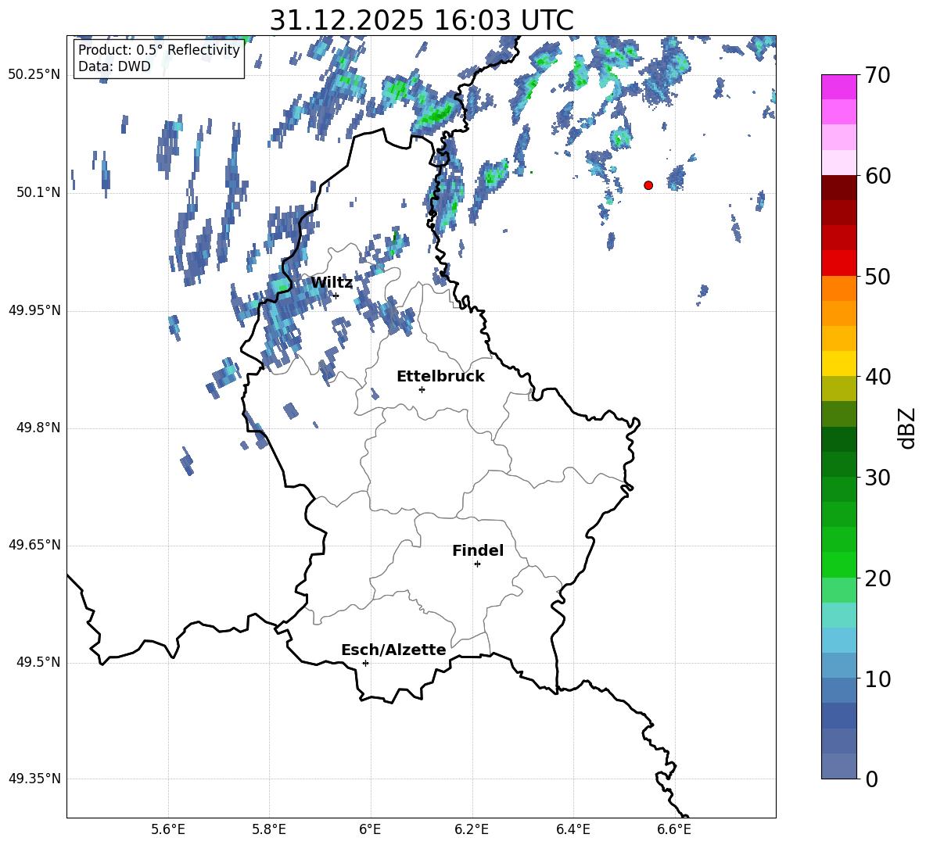Click the 31.12.2025 16:03 UTC title
The image size is (926, 845).
click(x=422, y=20)
